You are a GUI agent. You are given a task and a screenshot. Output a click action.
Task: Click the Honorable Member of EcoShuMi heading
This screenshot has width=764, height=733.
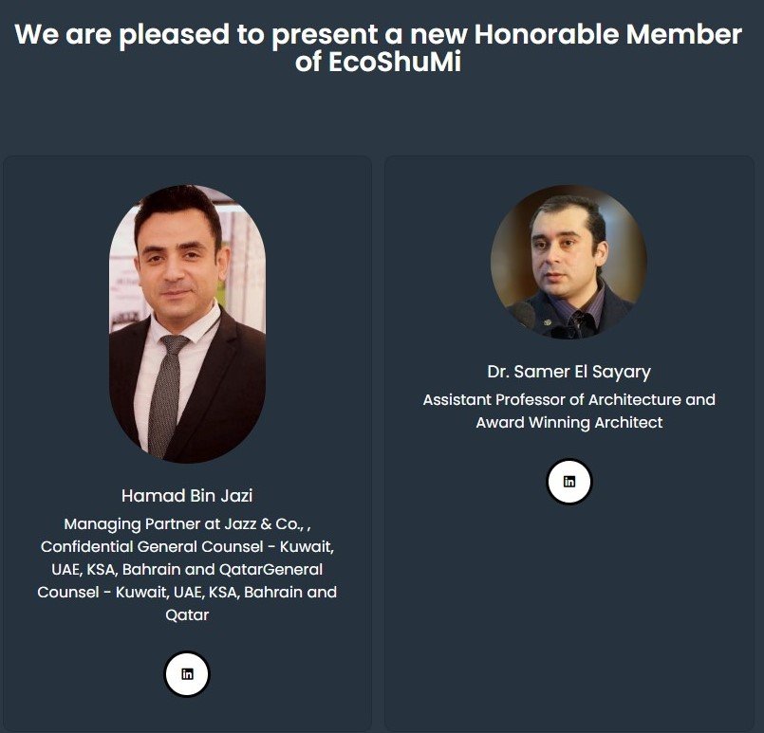coord(378,47)
